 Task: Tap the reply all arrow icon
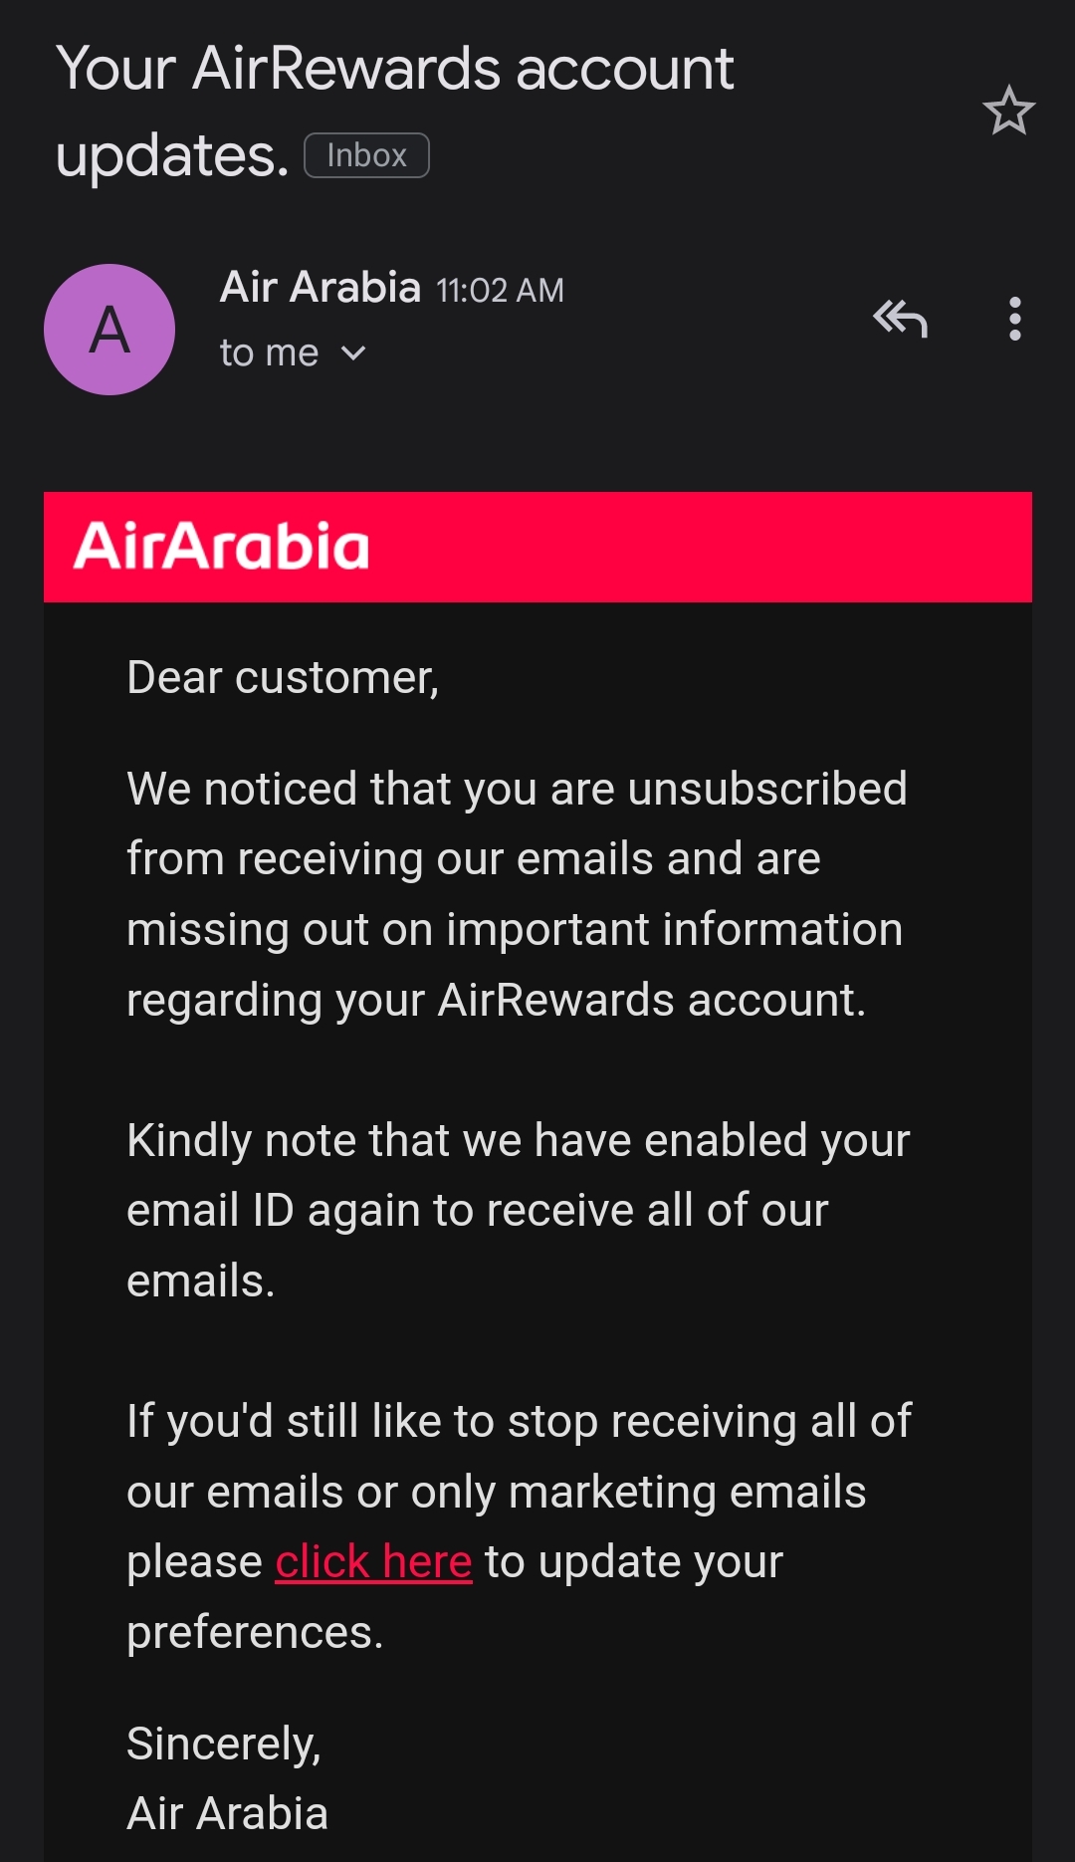(x=900, y=320)
